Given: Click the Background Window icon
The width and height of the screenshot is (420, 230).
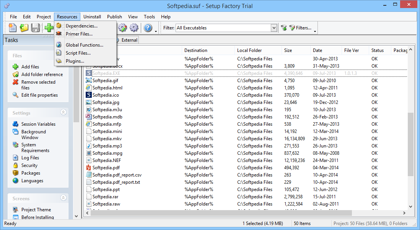Looking at the screenshot, I should click(16, 131).
